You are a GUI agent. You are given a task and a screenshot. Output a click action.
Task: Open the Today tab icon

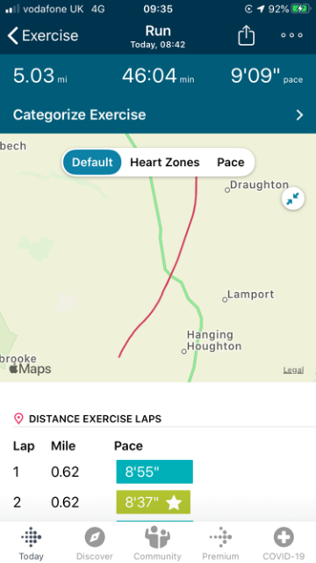(x=32, y=537)
